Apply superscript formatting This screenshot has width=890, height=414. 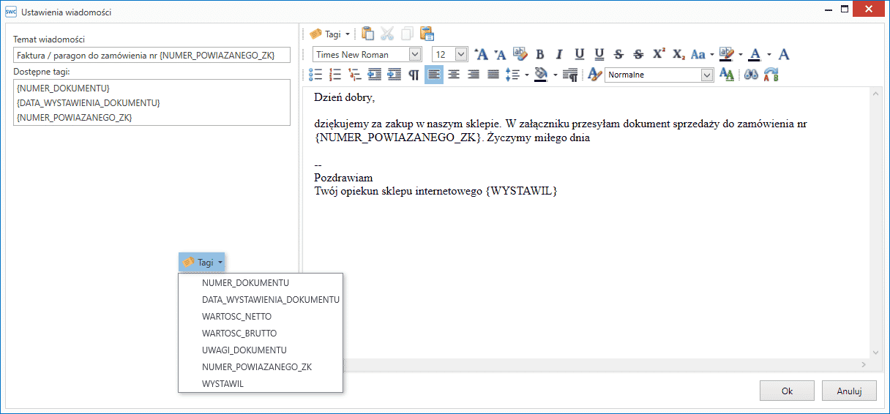click(x=659, y=54)
